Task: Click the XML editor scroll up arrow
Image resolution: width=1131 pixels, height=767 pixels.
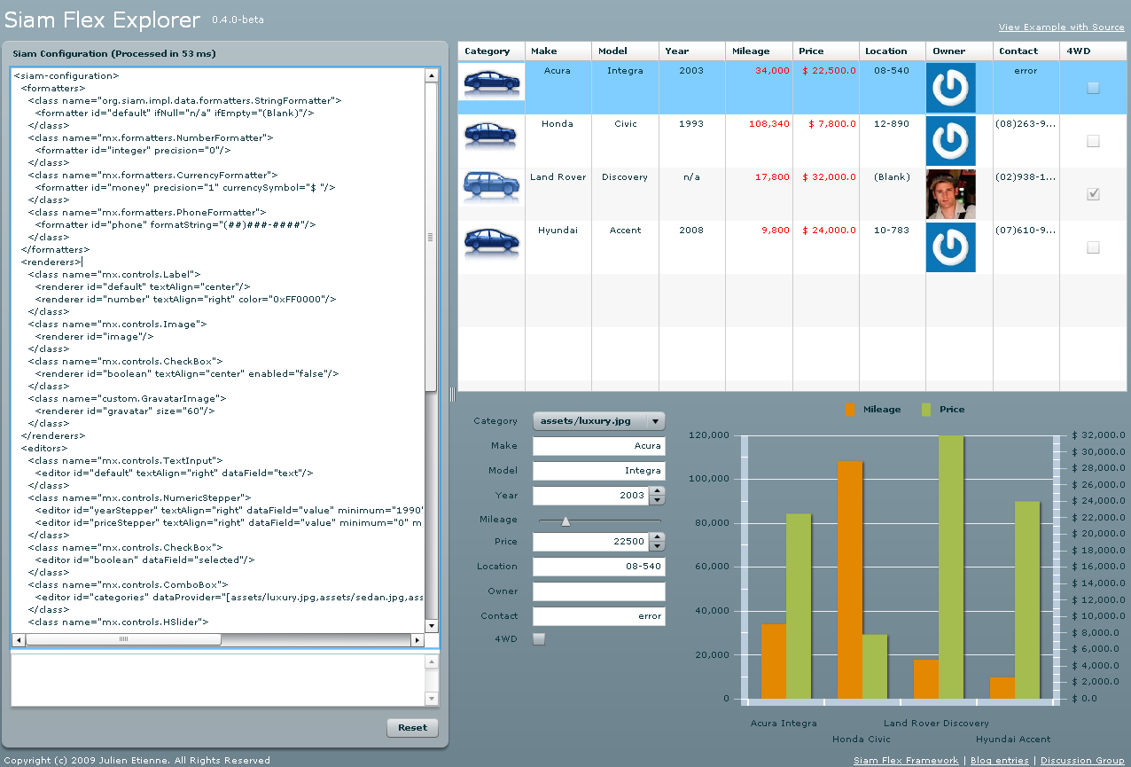Action: point(432,75)
